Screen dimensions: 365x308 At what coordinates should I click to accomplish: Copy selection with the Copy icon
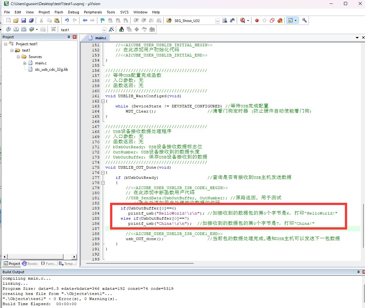coord(49,20)
